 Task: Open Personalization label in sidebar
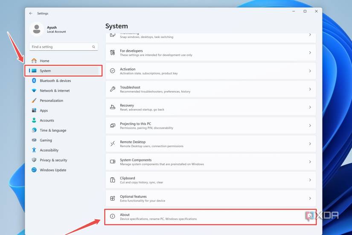(51, 100)
